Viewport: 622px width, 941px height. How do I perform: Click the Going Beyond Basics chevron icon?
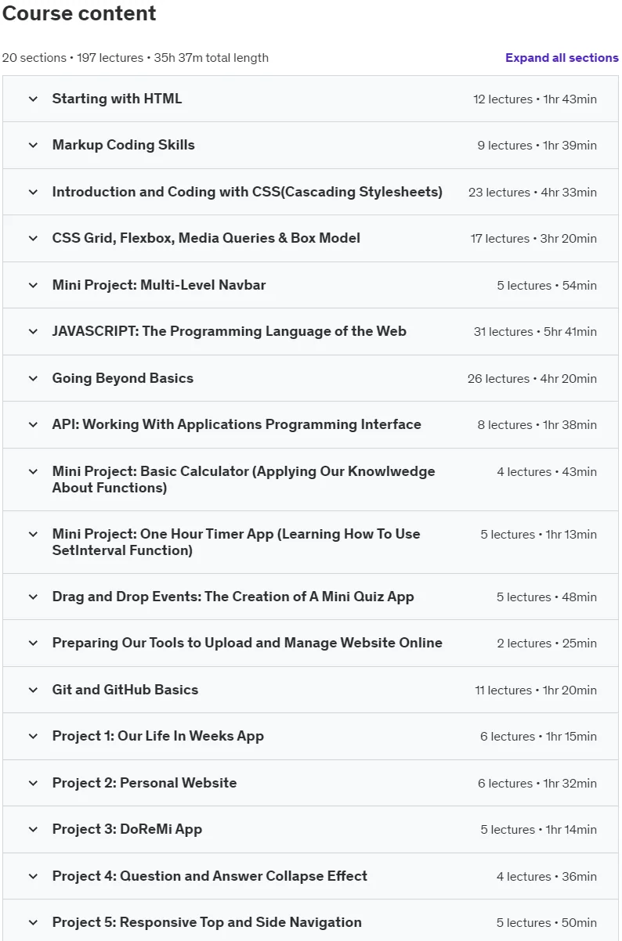pyautogui.click(x=33, y=378)
